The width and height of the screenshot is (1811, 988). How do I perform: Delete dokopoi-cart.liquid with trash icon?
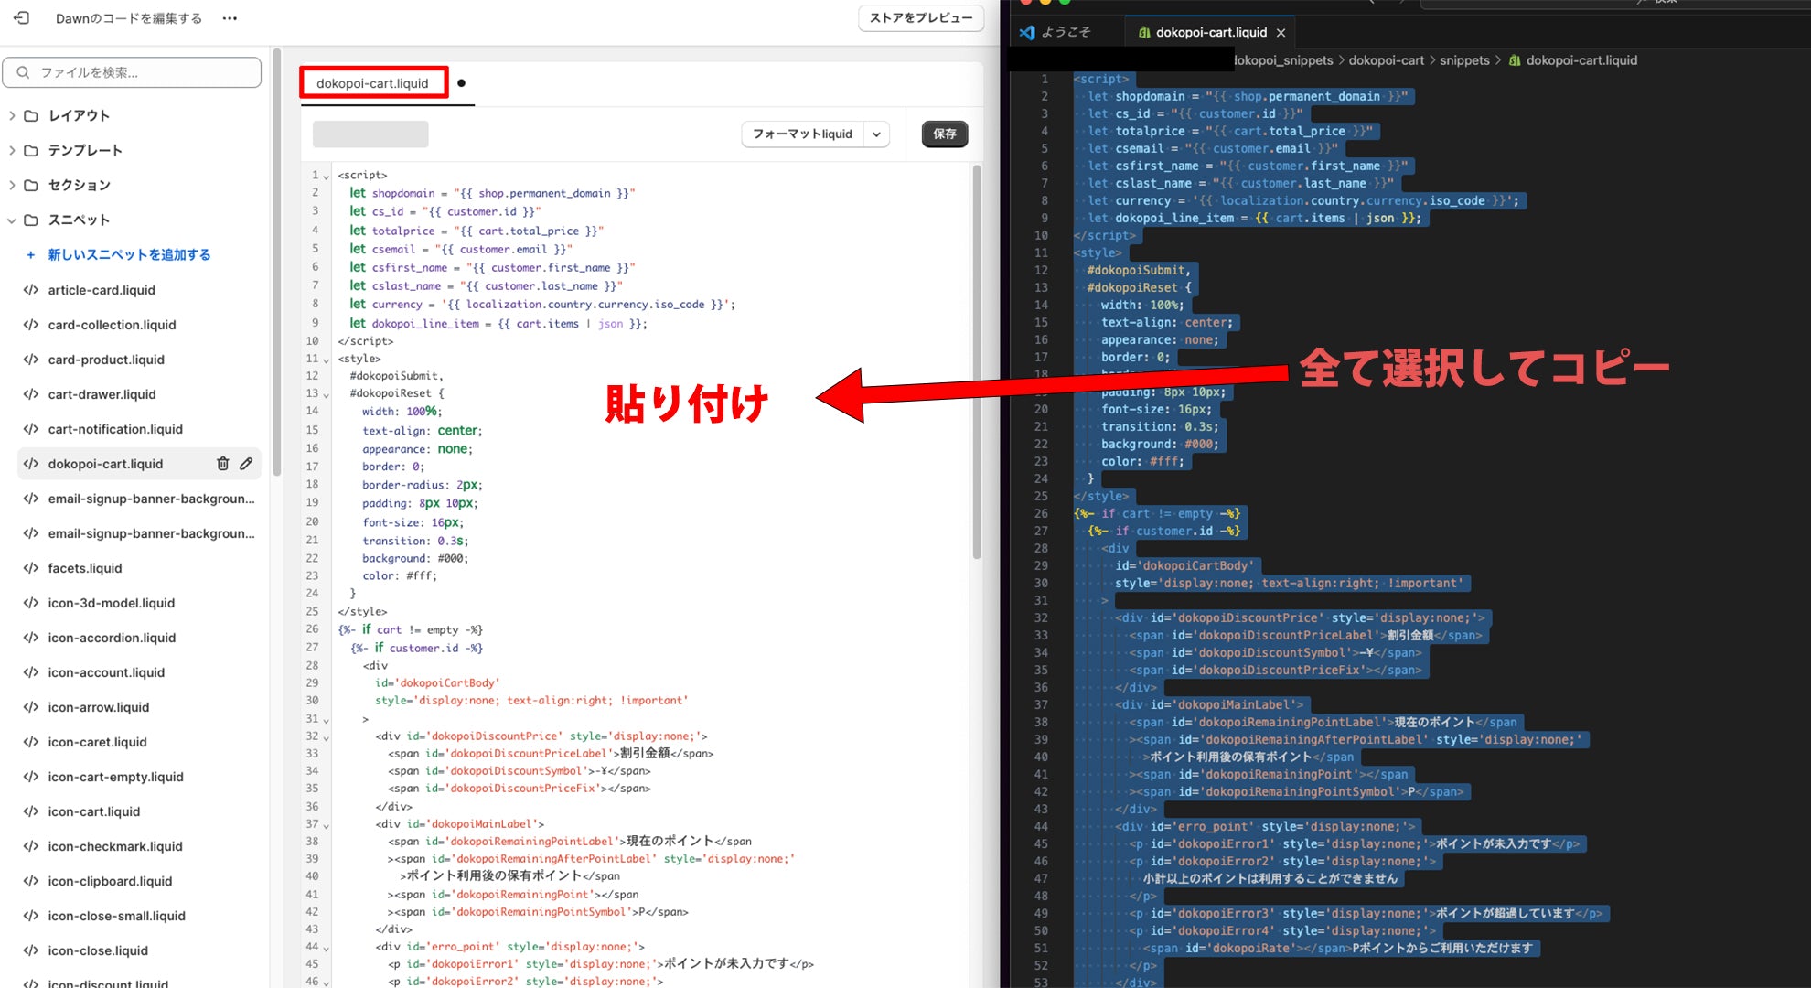coord(222,464)
